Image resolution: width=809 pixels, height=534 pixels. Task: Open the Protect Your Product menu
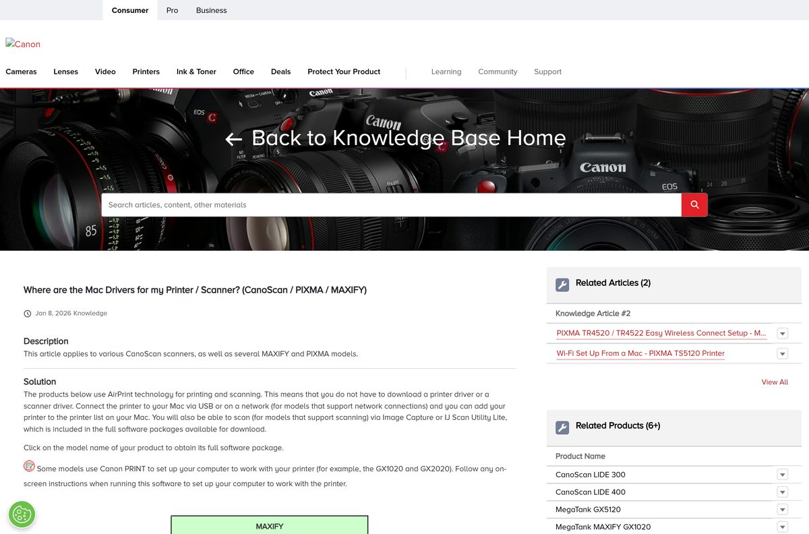point(344,71)
